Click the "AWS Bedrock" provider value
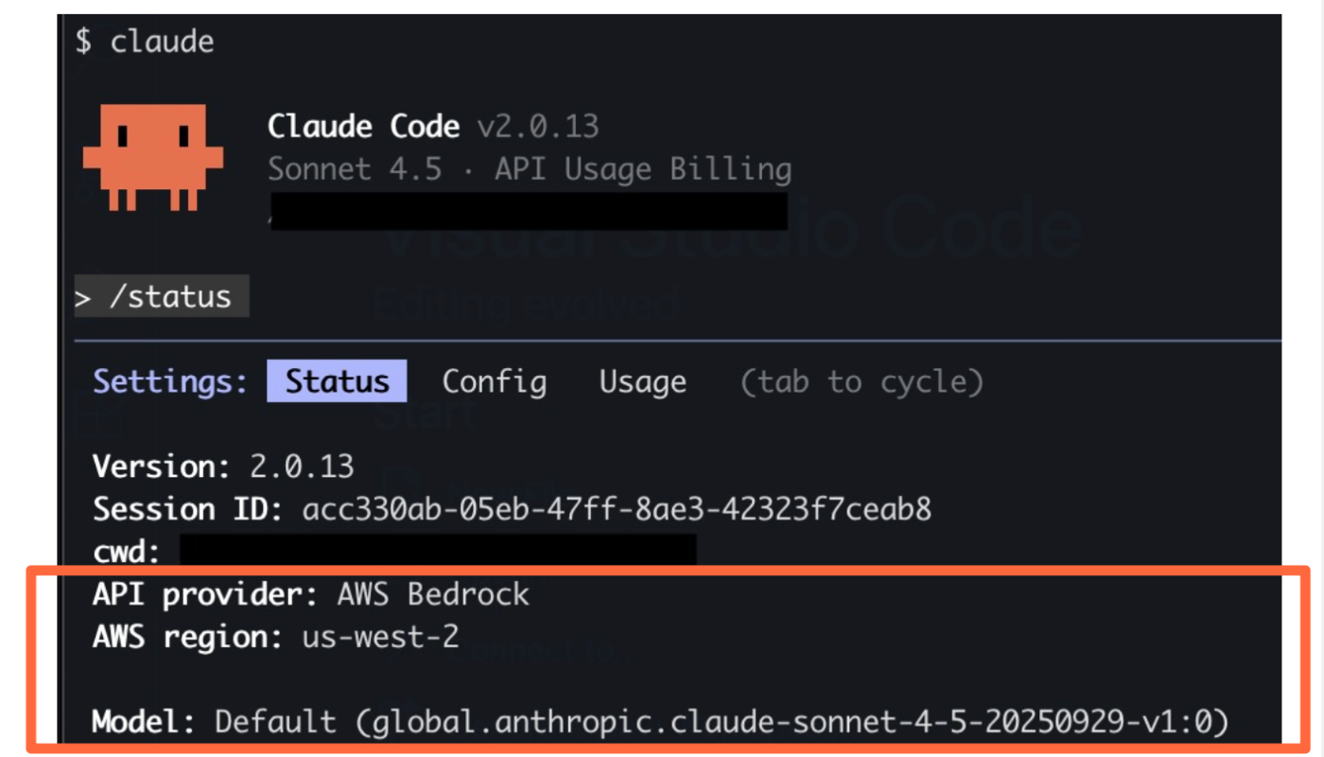 click(x=432, y=594)
